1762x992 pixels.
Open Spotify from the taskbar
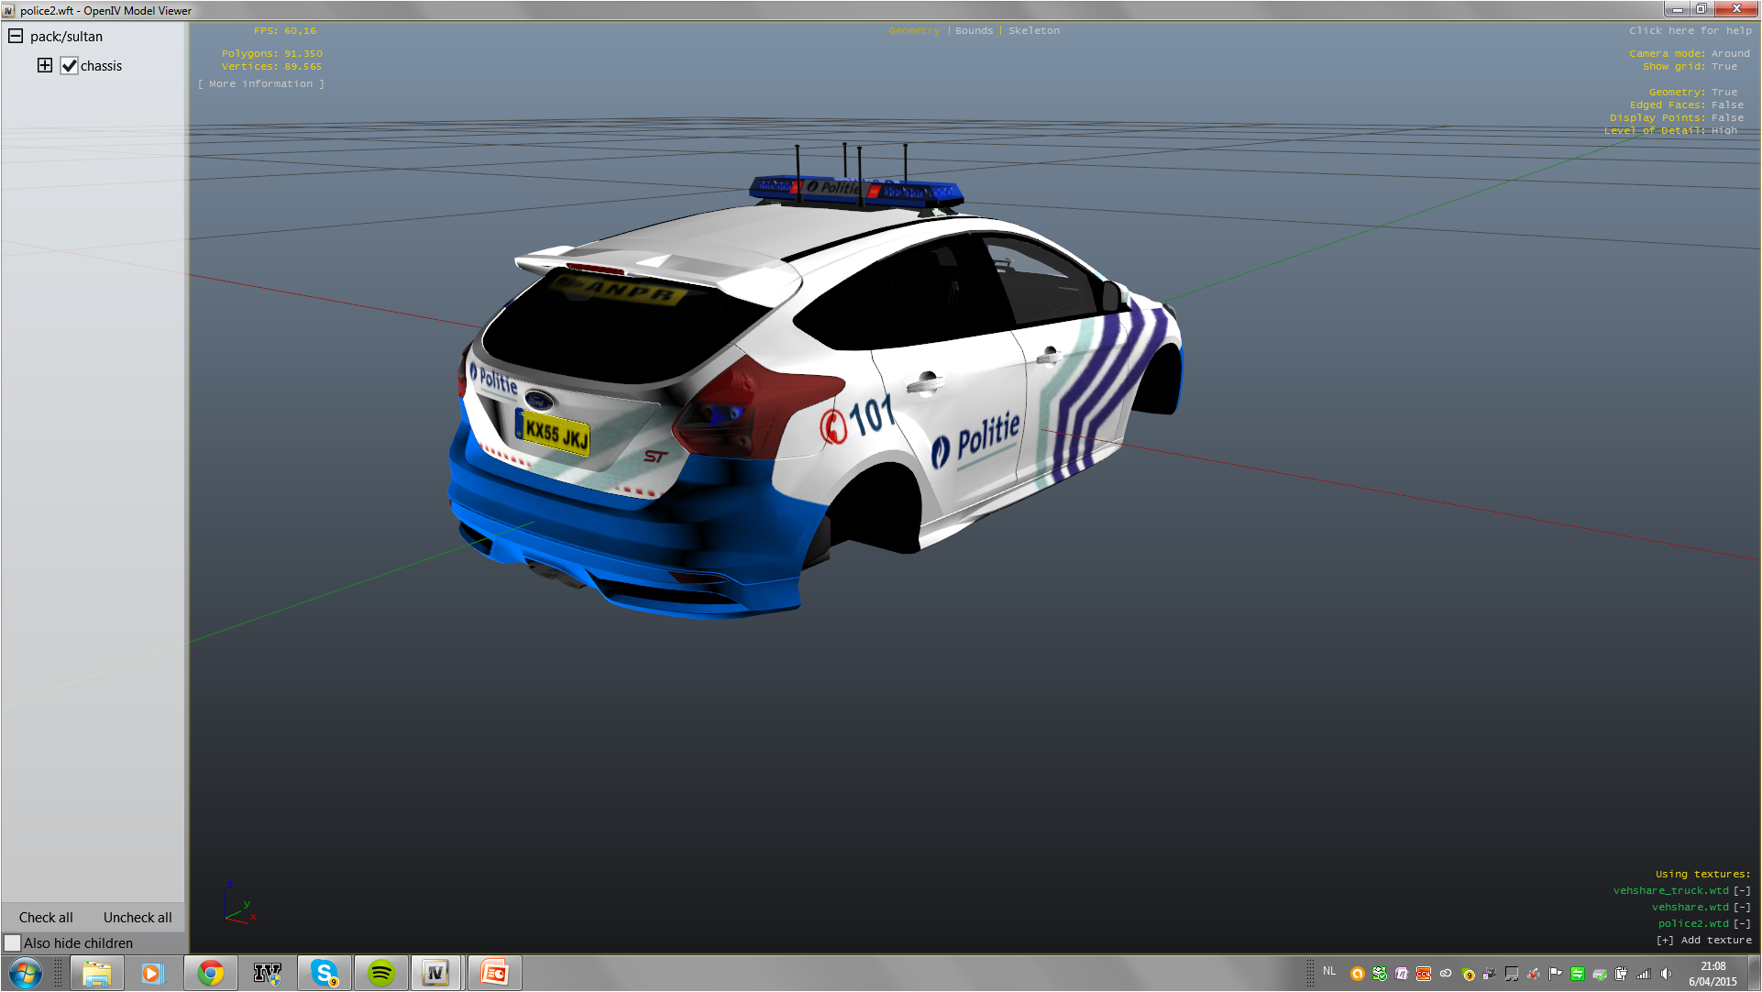point(381,973)
